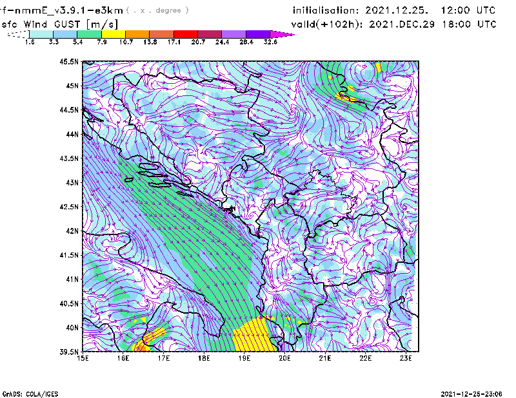The width and height of the screenshot is (516, 398).
Task: Select the violet 28.4–32.6 legend swatch
Action: [x=257, y=34]
